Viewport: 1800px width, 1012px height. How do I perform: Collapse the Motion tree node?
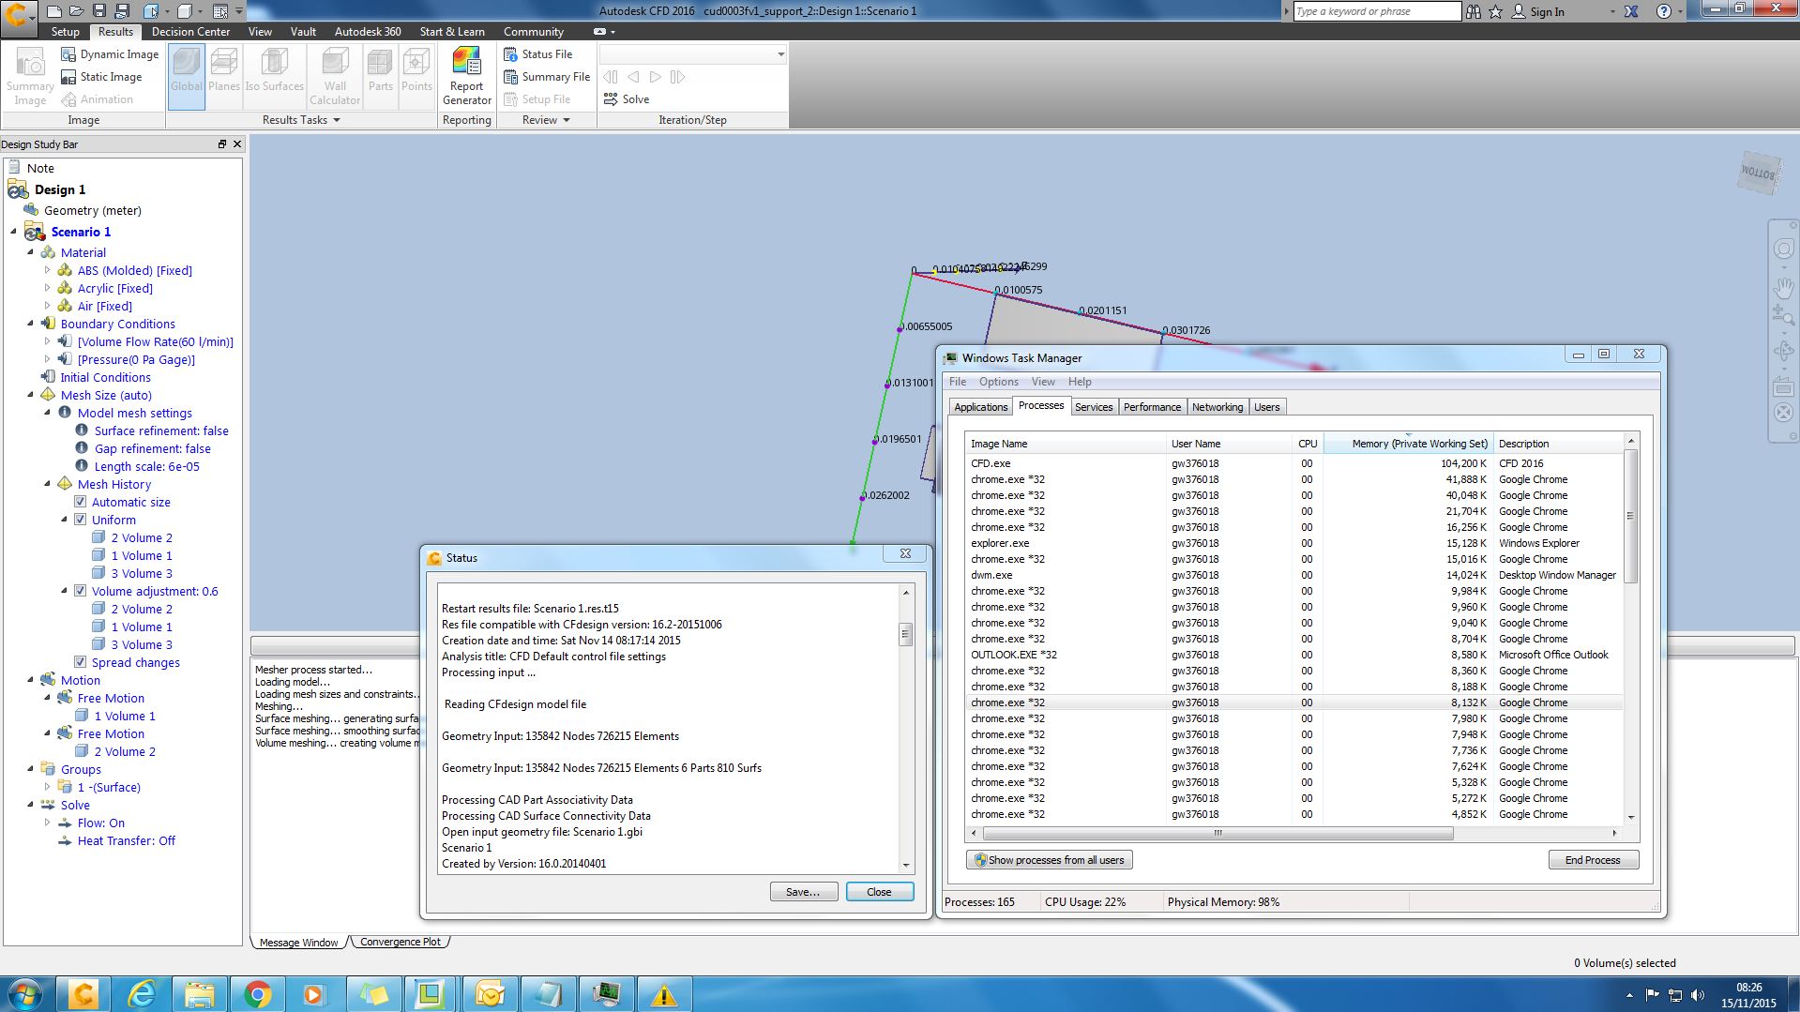[x=31, y=680]
